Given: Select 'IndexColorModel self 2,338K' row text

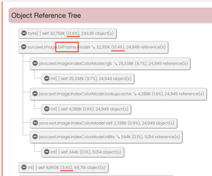Looking at the screenshot, I should [107, 123].
